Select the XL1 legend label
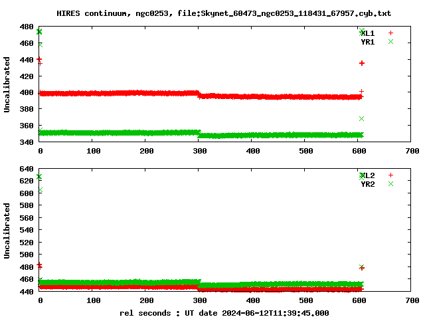The image size is (425, 319). (368, 33)
